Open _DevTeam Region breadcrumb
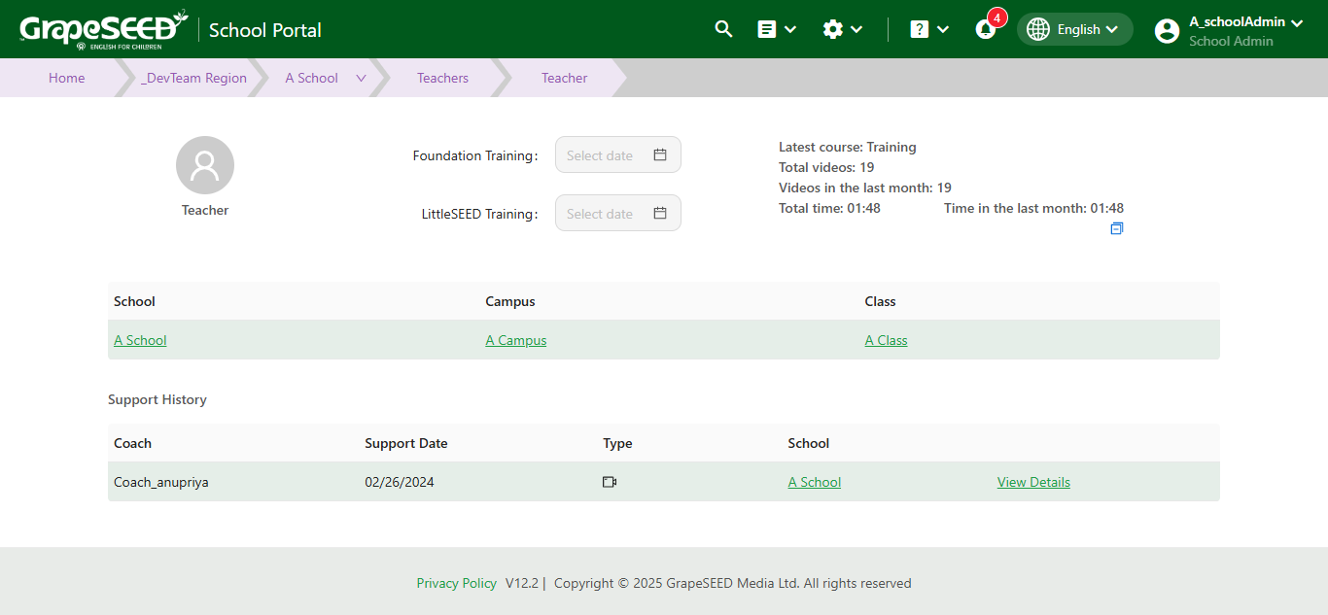The height and width of the screenshot is (615, 1328). pyautogui.click(x=193, y=78)
